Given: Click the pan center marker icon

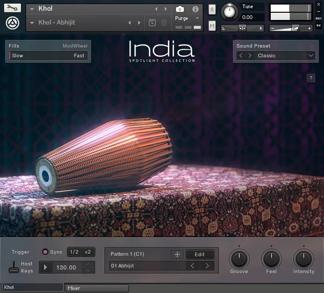Looking at the screenshot, I should [x=242, y=28].
